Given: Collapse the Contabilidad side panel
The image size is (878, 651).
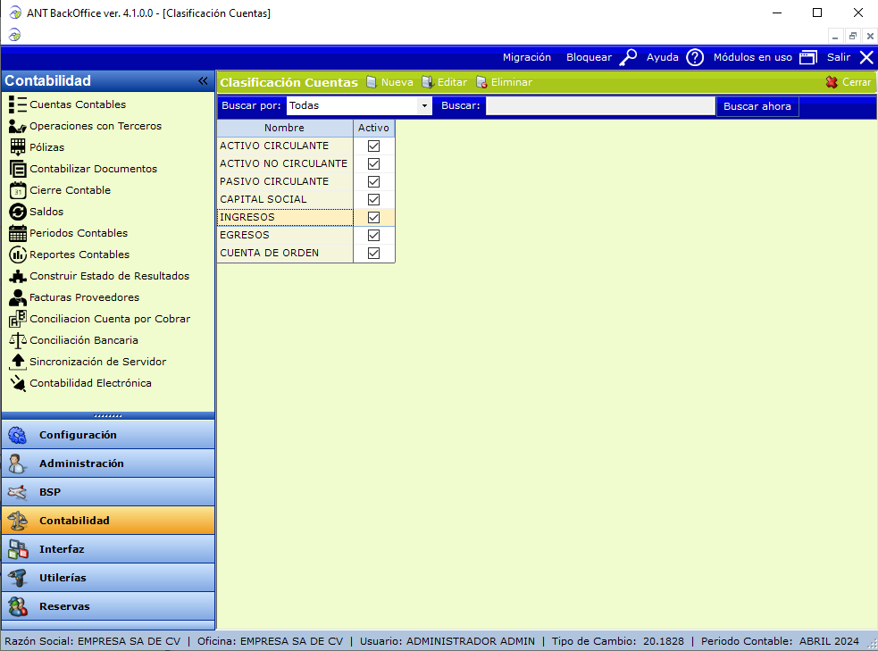Looking at the screenshot, I should coord(203,81).
